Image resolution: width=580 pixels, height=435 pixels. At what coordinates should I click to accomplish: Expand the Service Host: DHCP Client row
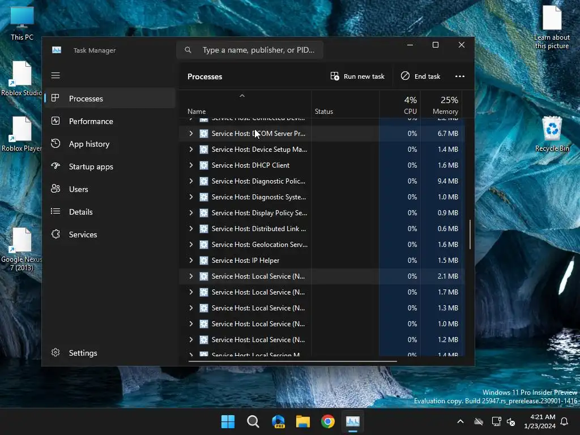191,165
